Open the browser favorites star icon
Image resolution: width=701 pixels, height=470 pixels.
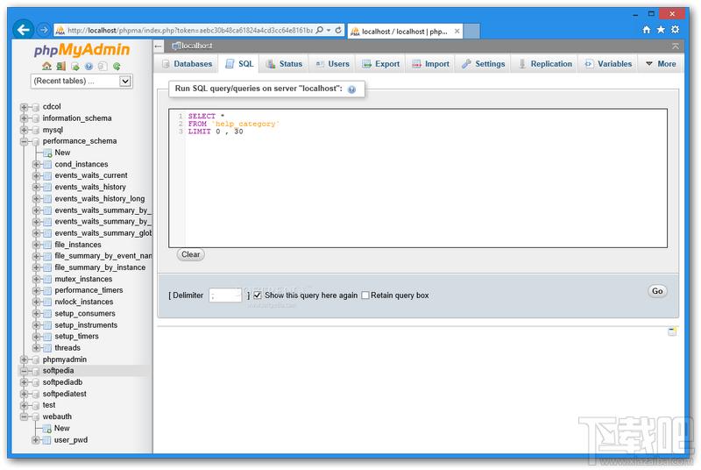pyautogui.click(x=661, y=30)
